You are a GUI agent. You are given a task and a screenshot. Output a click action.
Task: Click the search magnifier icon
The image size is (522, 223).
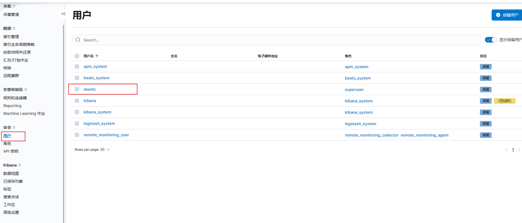pyautogui.click(x=78, y=40)
